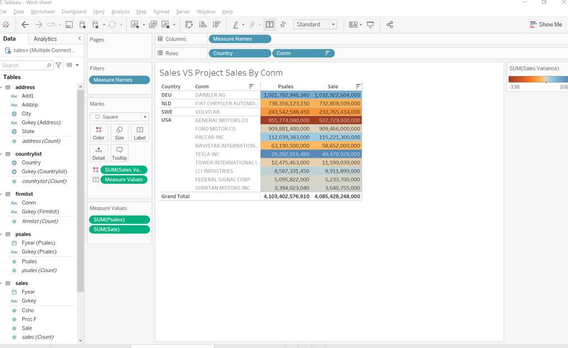The image size is (568, 348).
Task: Open the Worksheet menu
Action: (x=43, y=12)
